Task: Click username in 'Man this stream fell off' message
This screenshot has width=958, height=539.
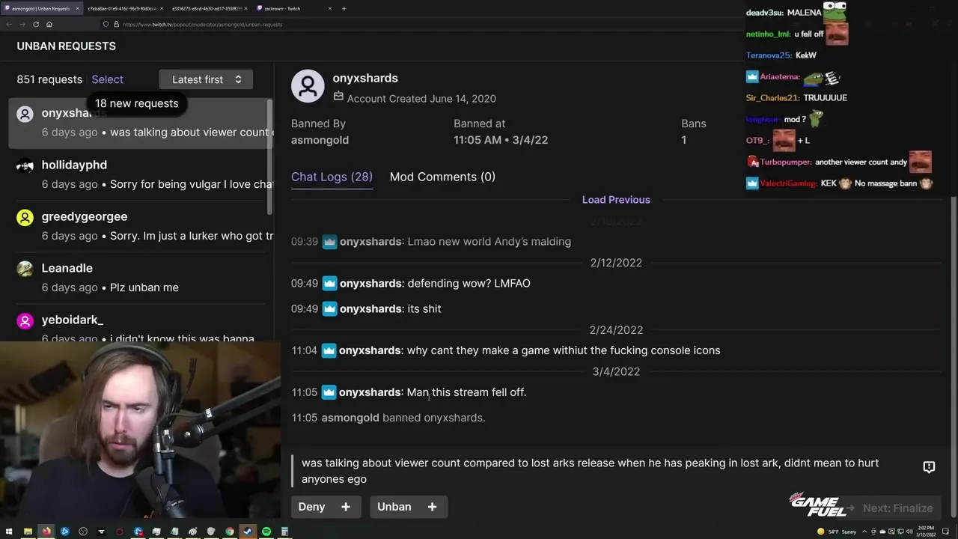Action: pyautogui.click(x=370, y=392)
